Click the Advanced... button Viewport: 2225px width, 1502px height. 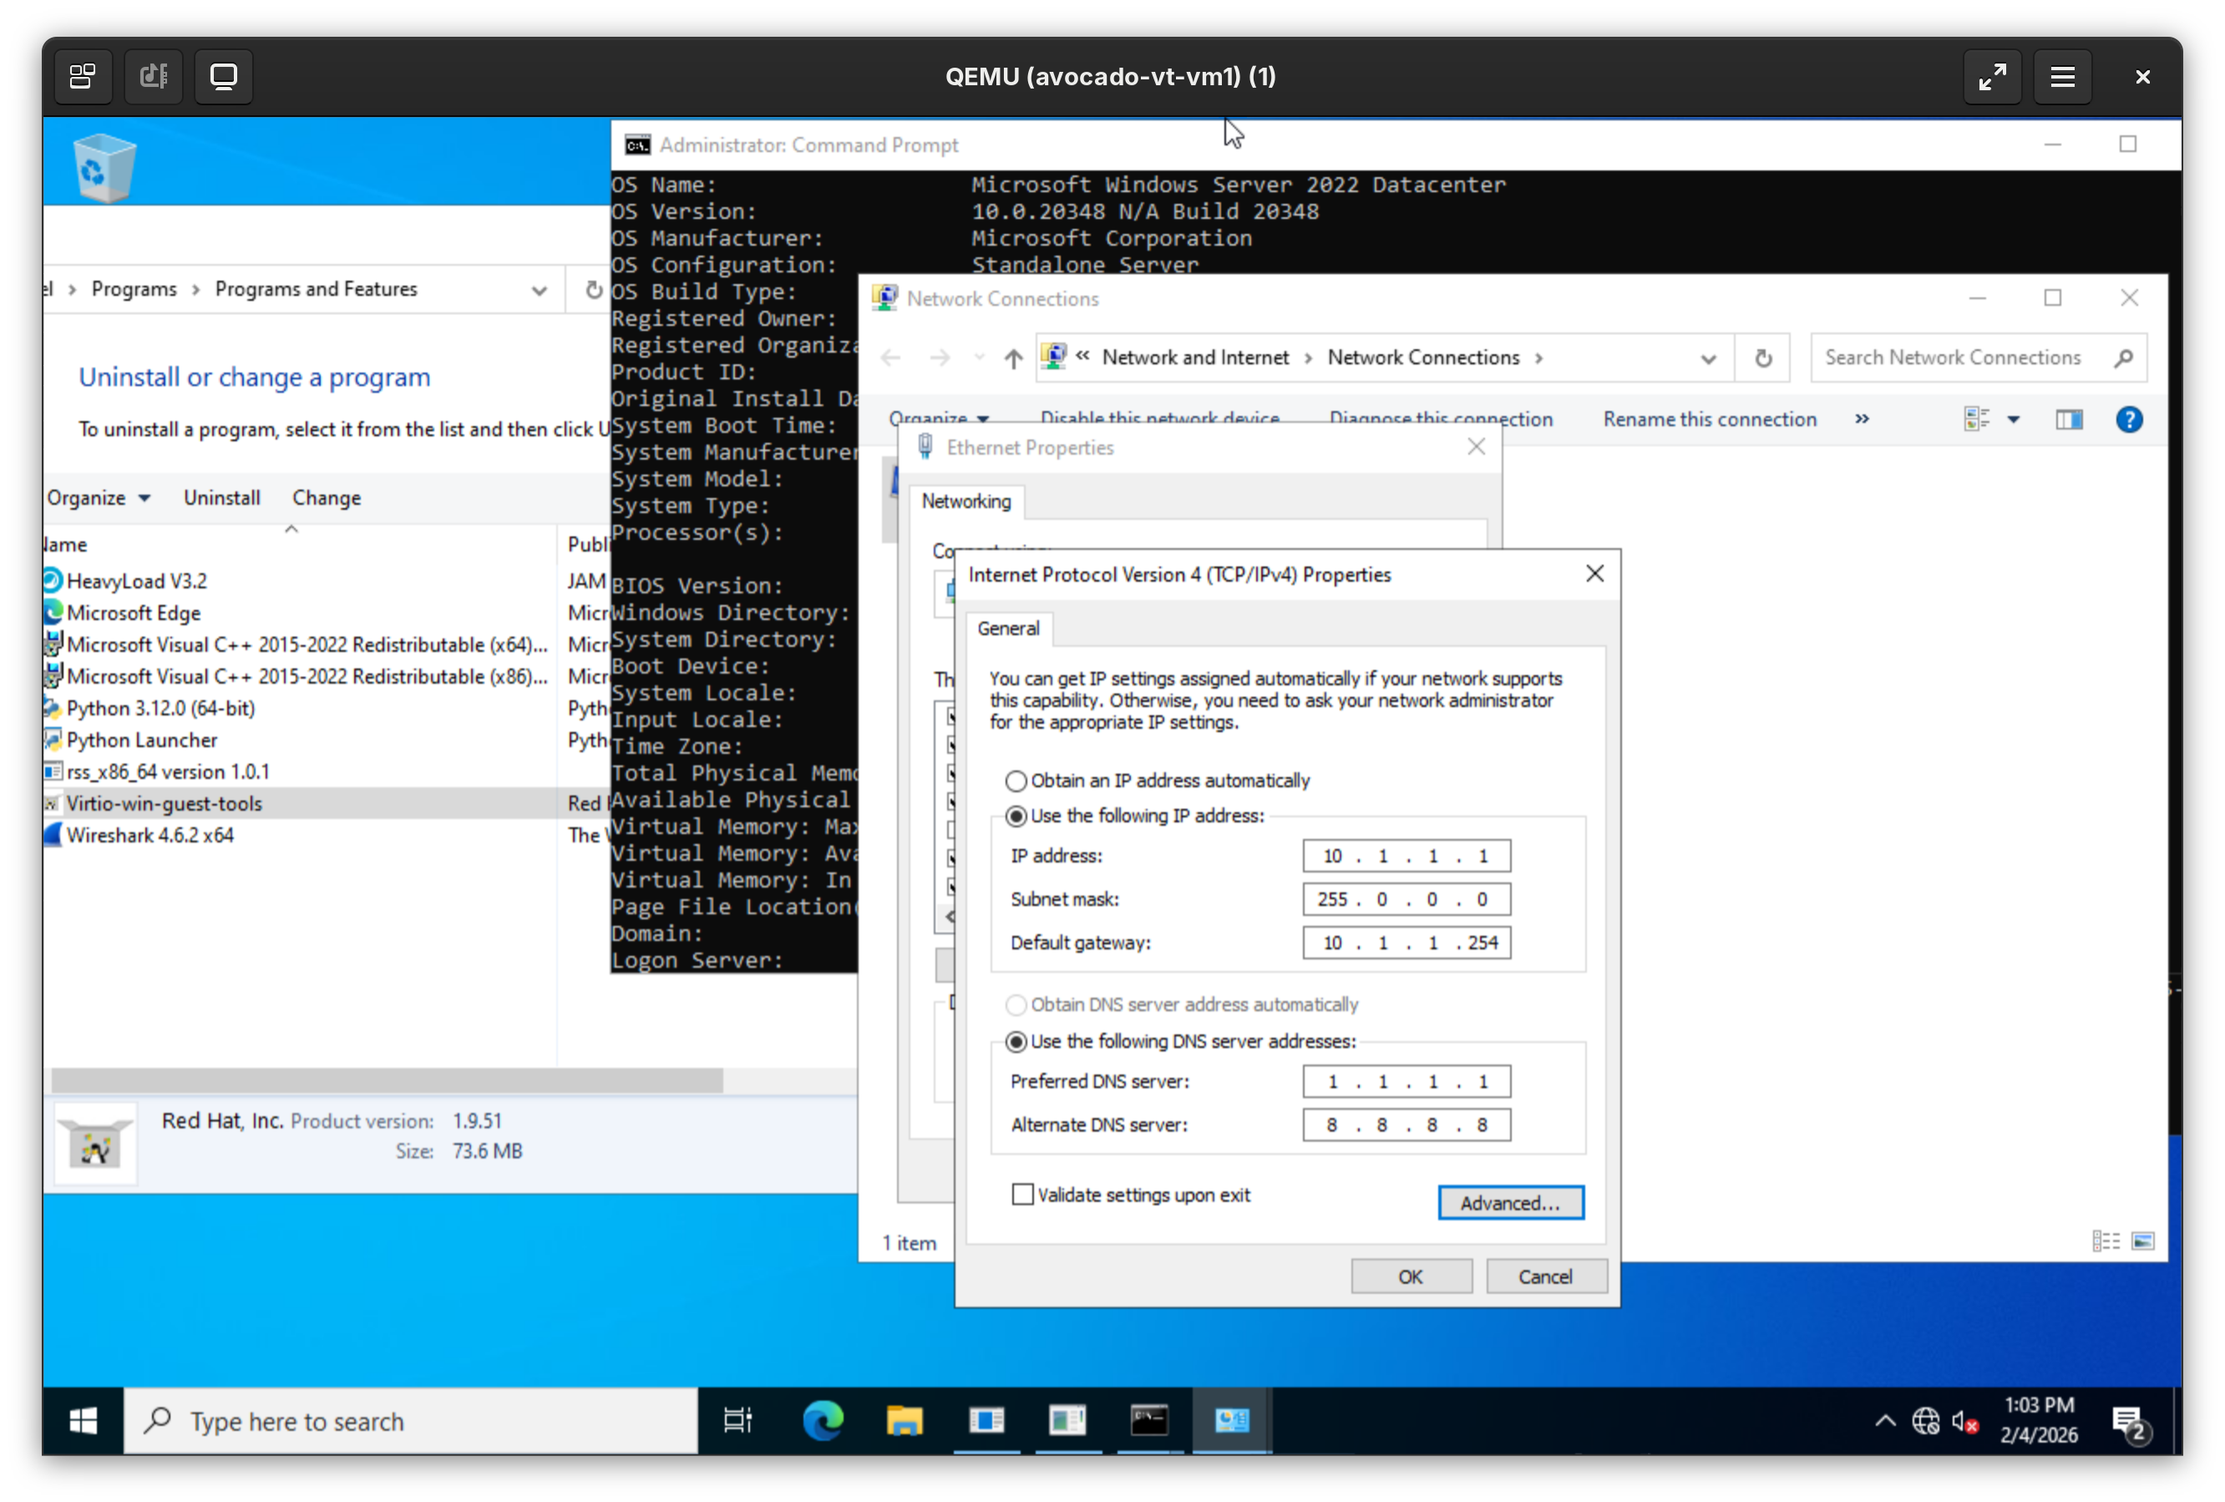click(x=1510, y=1203)
